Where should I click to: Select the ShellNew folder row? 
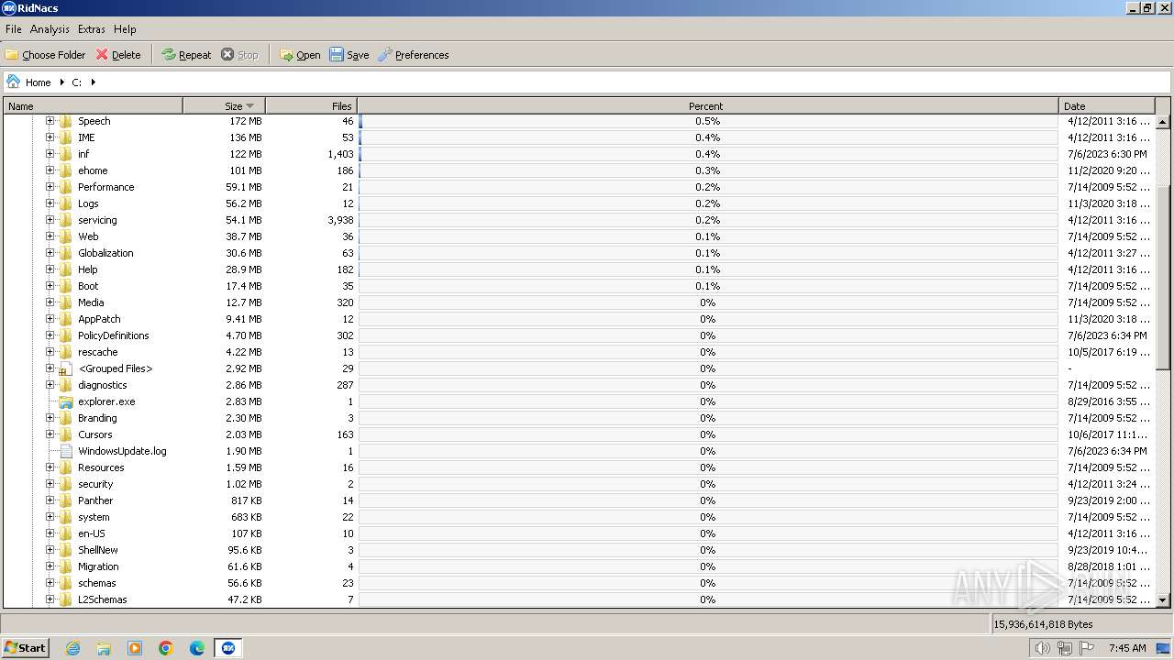(580, 550)
